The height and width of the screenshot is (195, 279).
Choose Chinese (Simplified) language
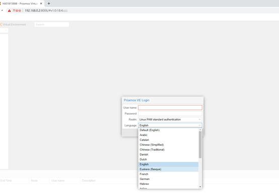coord(168,145)
